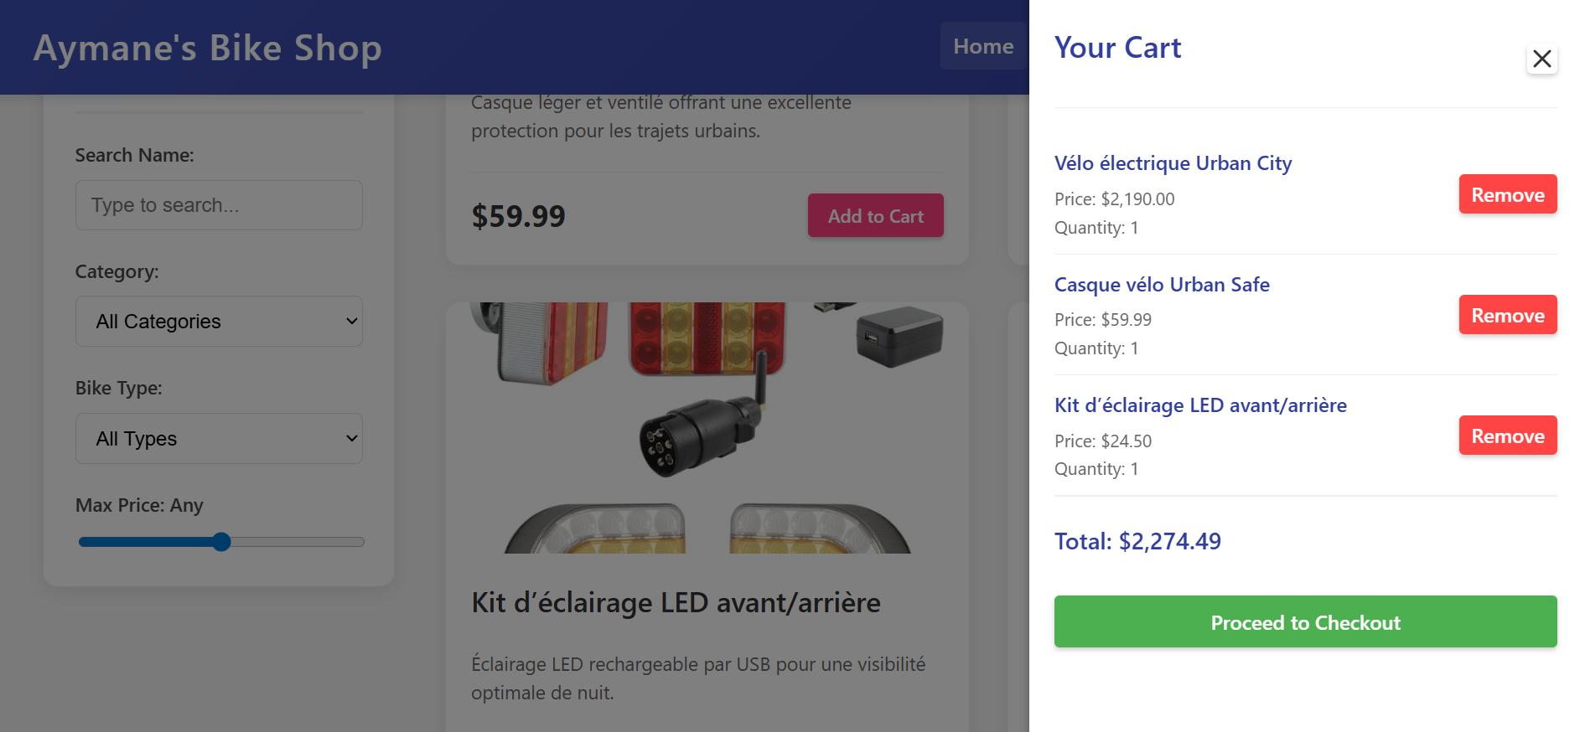Screen dimensions: 1580x732
Task: Click the Aymane's Bike Shop header title
Action: [x=206, y=48]
